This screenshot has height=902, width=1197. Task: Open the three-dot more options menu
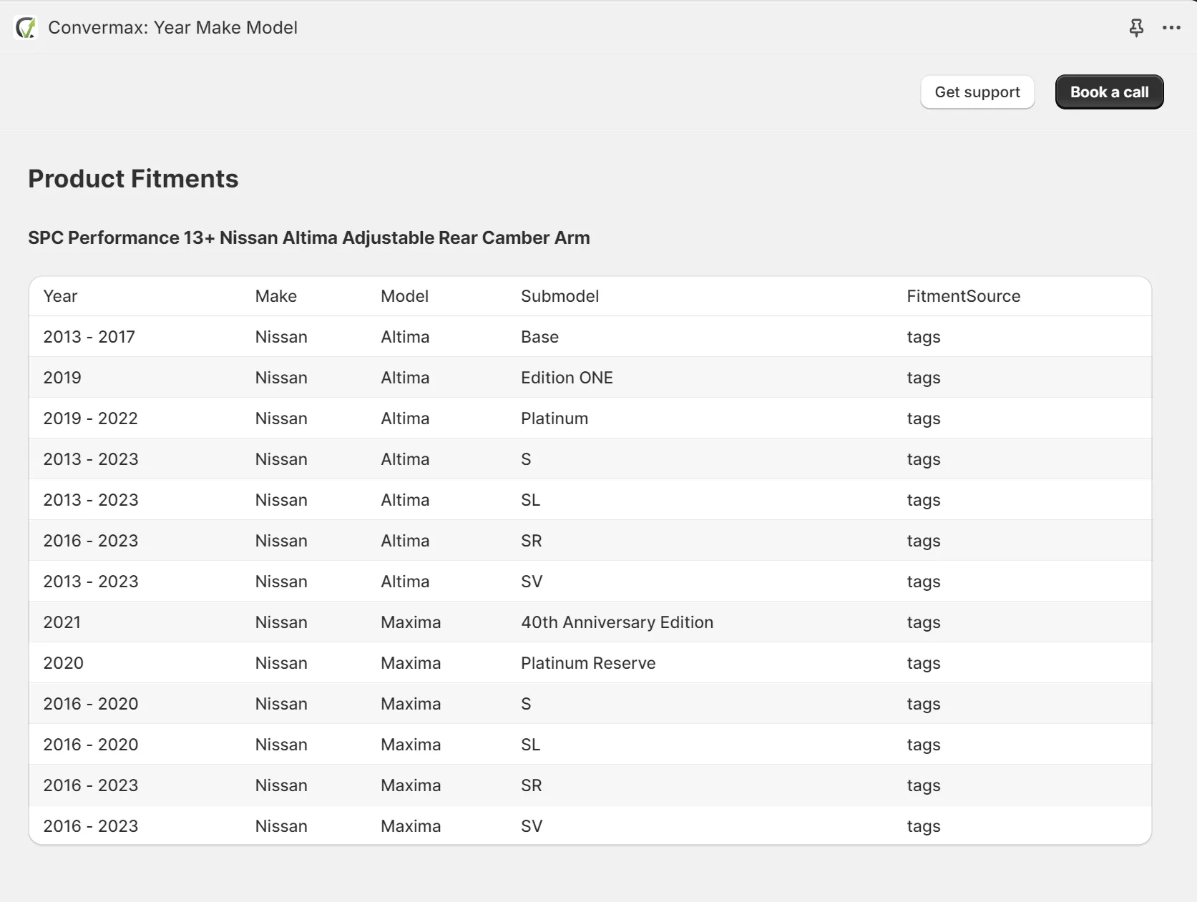[x=1171, y=28]
